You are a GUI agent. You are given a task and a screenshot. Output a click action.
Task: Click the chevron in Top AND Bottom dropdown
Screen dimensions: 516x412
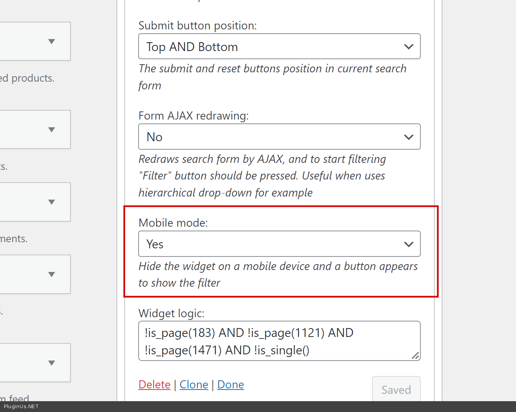pyautogui.click(x=408, y=47)
